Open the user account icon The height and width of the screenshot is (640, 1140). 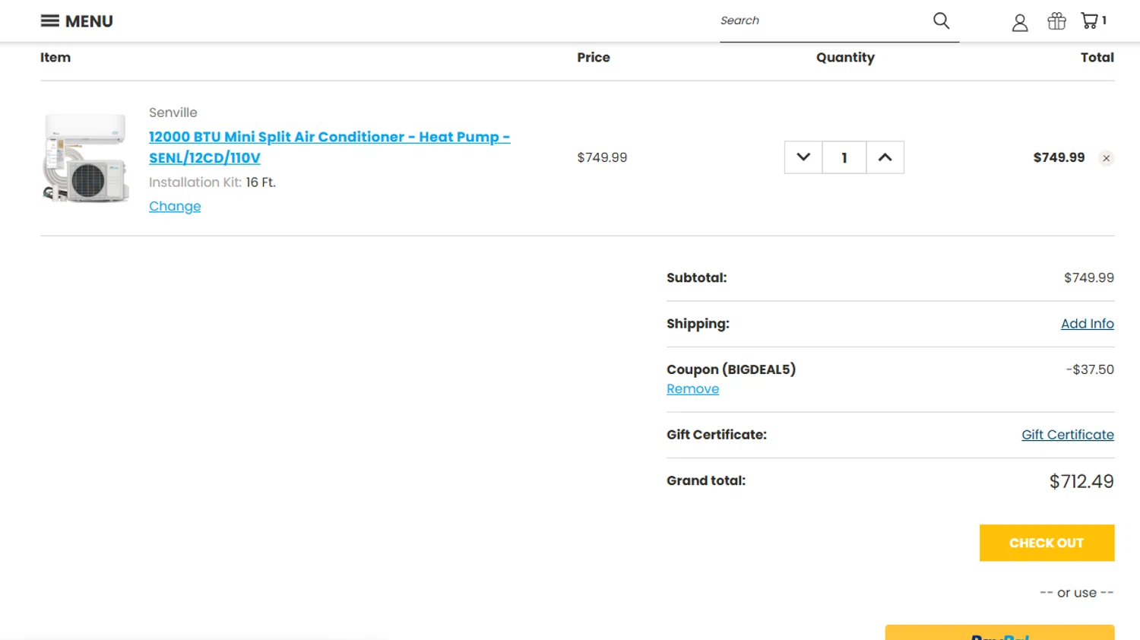click(x=1019, y=23)
